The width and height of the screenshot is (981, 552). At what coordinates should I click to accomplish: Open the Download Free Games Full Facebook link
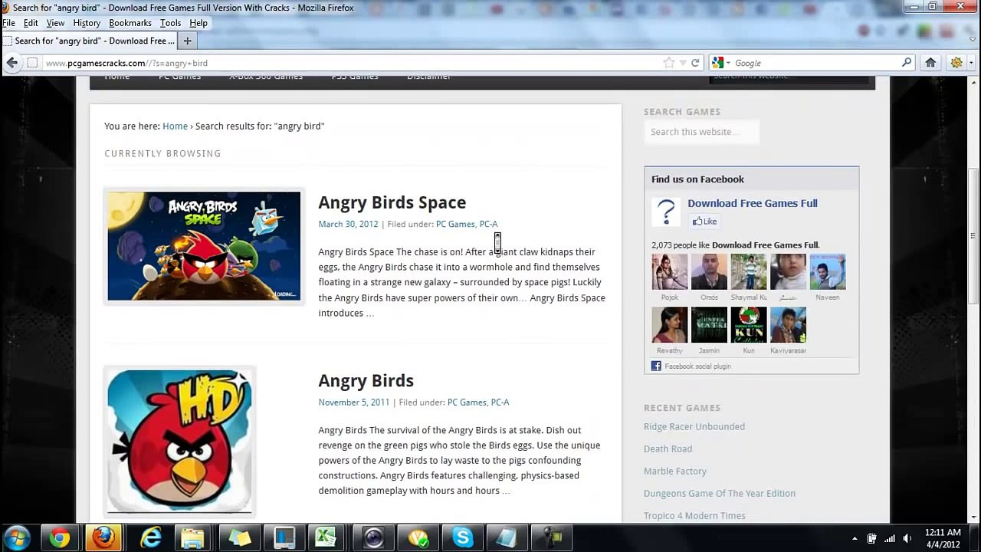pos(753,203)
